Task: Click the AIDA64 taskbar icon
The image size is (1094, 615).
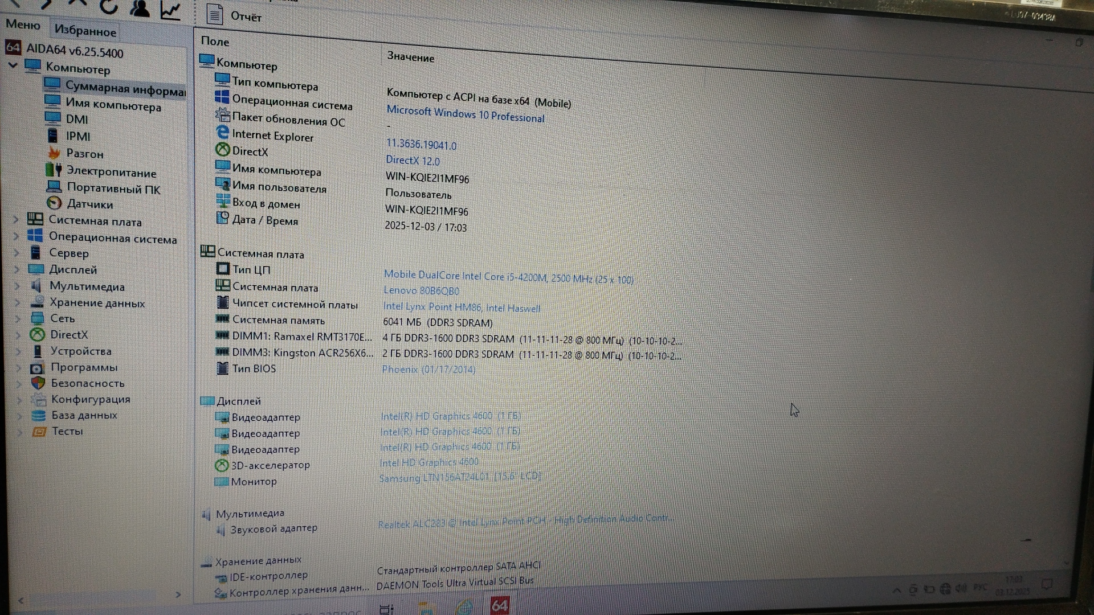Action: [500, 605]
